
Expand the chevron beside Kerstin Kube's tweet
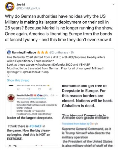click(57, 95)
